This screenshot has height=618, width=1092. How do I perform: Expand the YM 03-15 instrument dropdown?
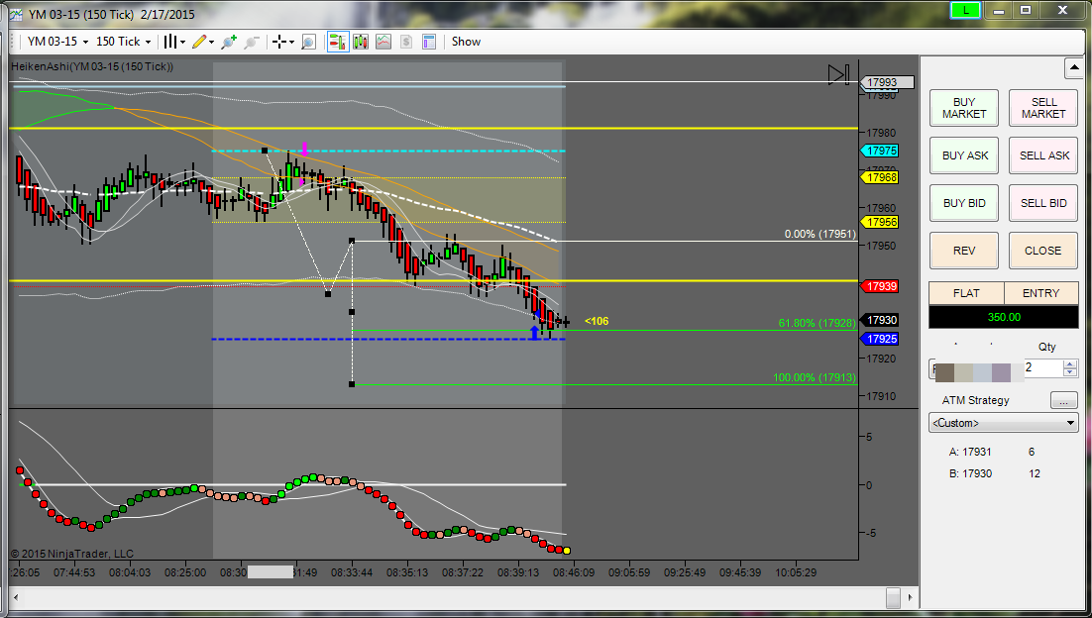85,43
